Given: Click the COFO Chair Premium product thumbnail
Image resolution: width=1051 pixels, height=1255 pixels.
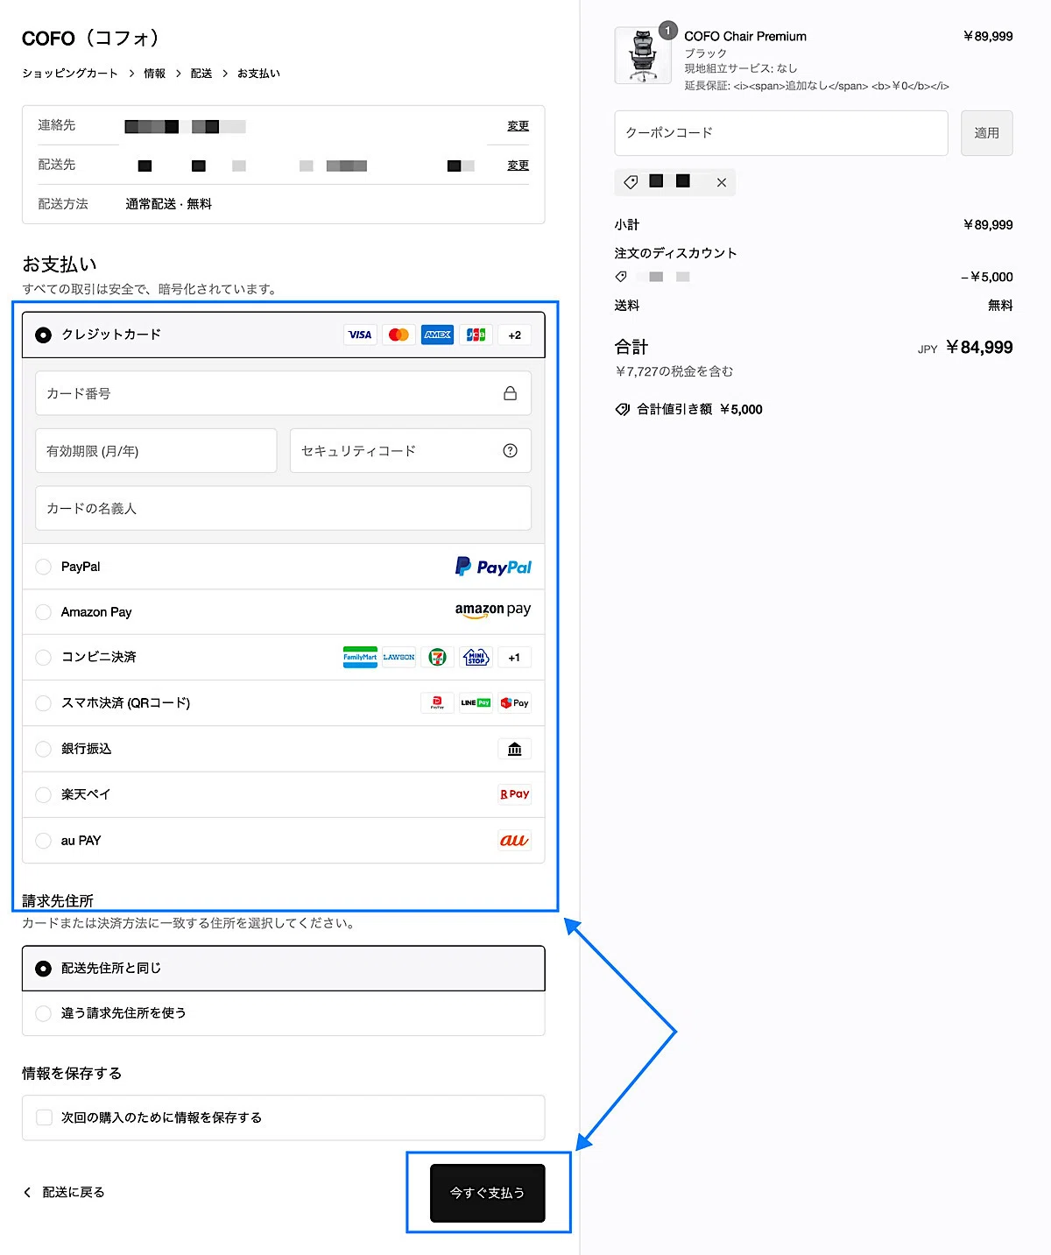Looking at the screenshot, I should click(x=643, y=55).
